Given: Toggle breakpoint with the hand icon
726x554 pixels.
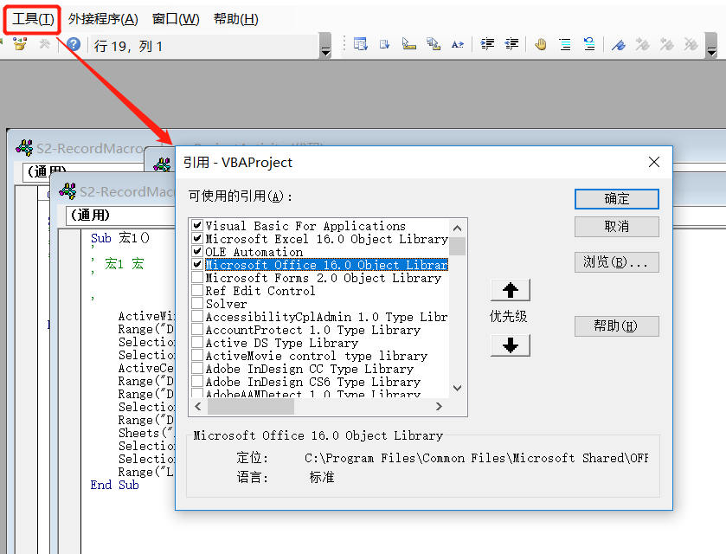Looking at the screenshot, I should point(540,44).
